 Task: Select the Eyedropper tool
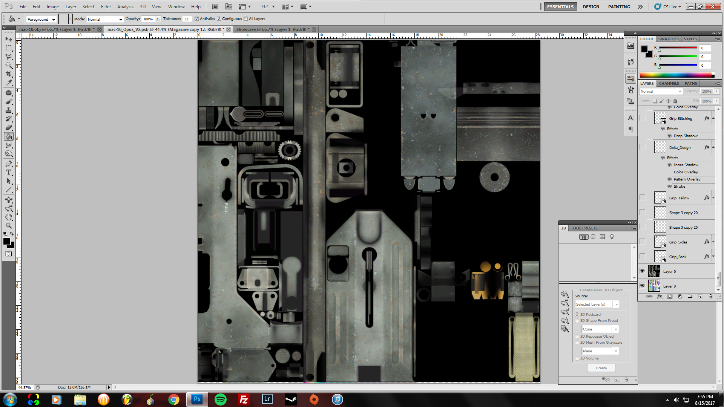pyautogui.click(x=9, y=83)
